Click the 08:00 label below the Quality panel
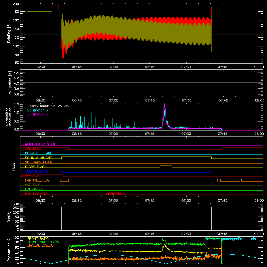This screenshot has width=267, height=267. coord(259,234)
